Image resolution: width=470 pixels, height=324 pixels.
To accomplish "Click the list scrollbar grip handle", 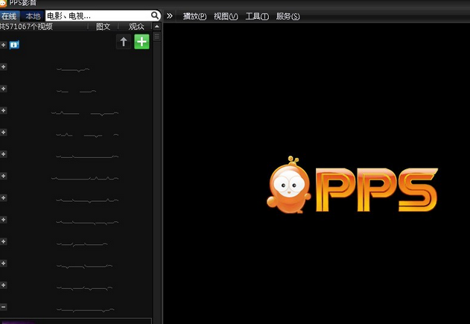I will (x=156, y=36).
